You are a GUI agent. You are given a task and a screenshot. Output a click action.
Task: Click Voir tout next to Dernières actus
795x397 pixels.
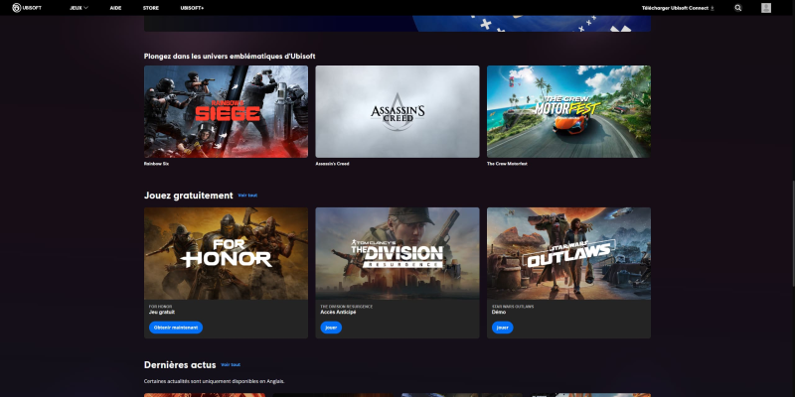(x=231, y=364)
